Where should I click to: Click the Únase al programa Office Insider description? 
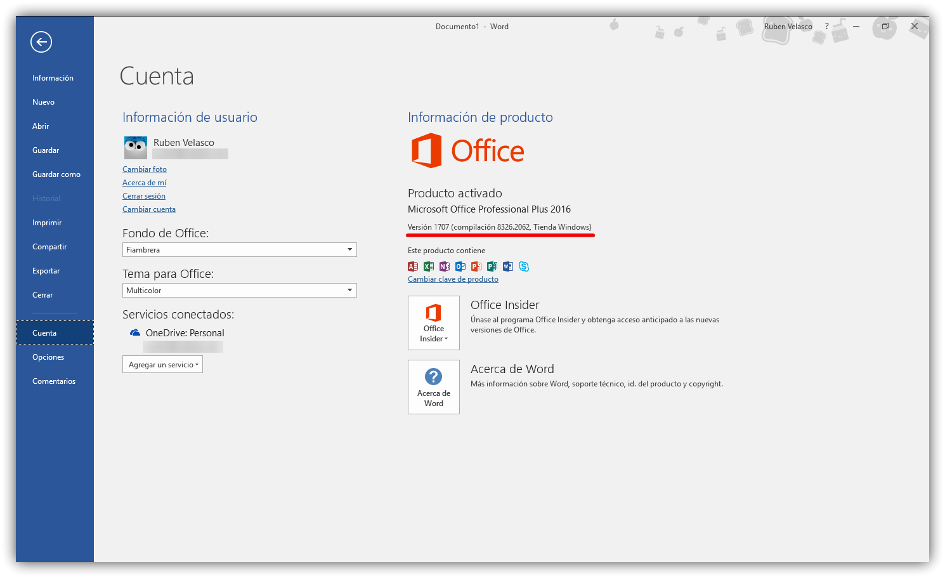[x=595, y=325]
